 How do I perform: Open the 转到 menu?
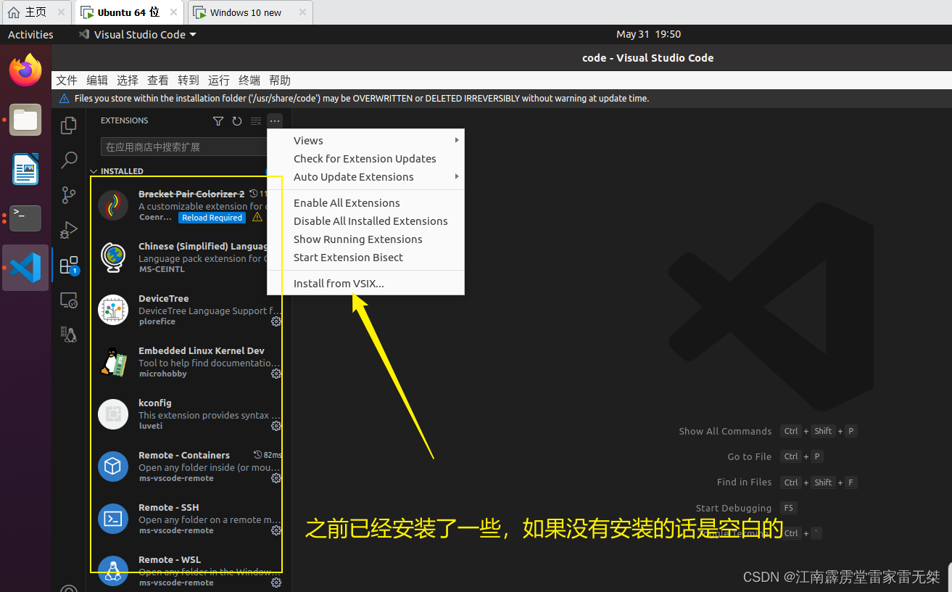(189, 81)
